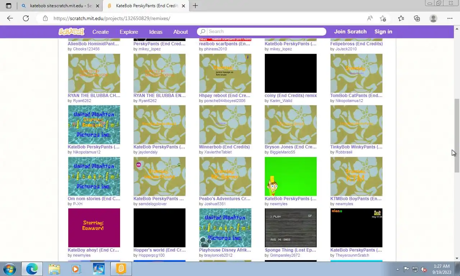
Task: Open coiny (End Credits) remix black thumbnail
Action: tap(291, 73)
